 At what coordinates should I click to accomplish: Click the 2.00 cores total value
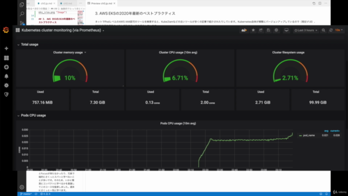point(208,102)
